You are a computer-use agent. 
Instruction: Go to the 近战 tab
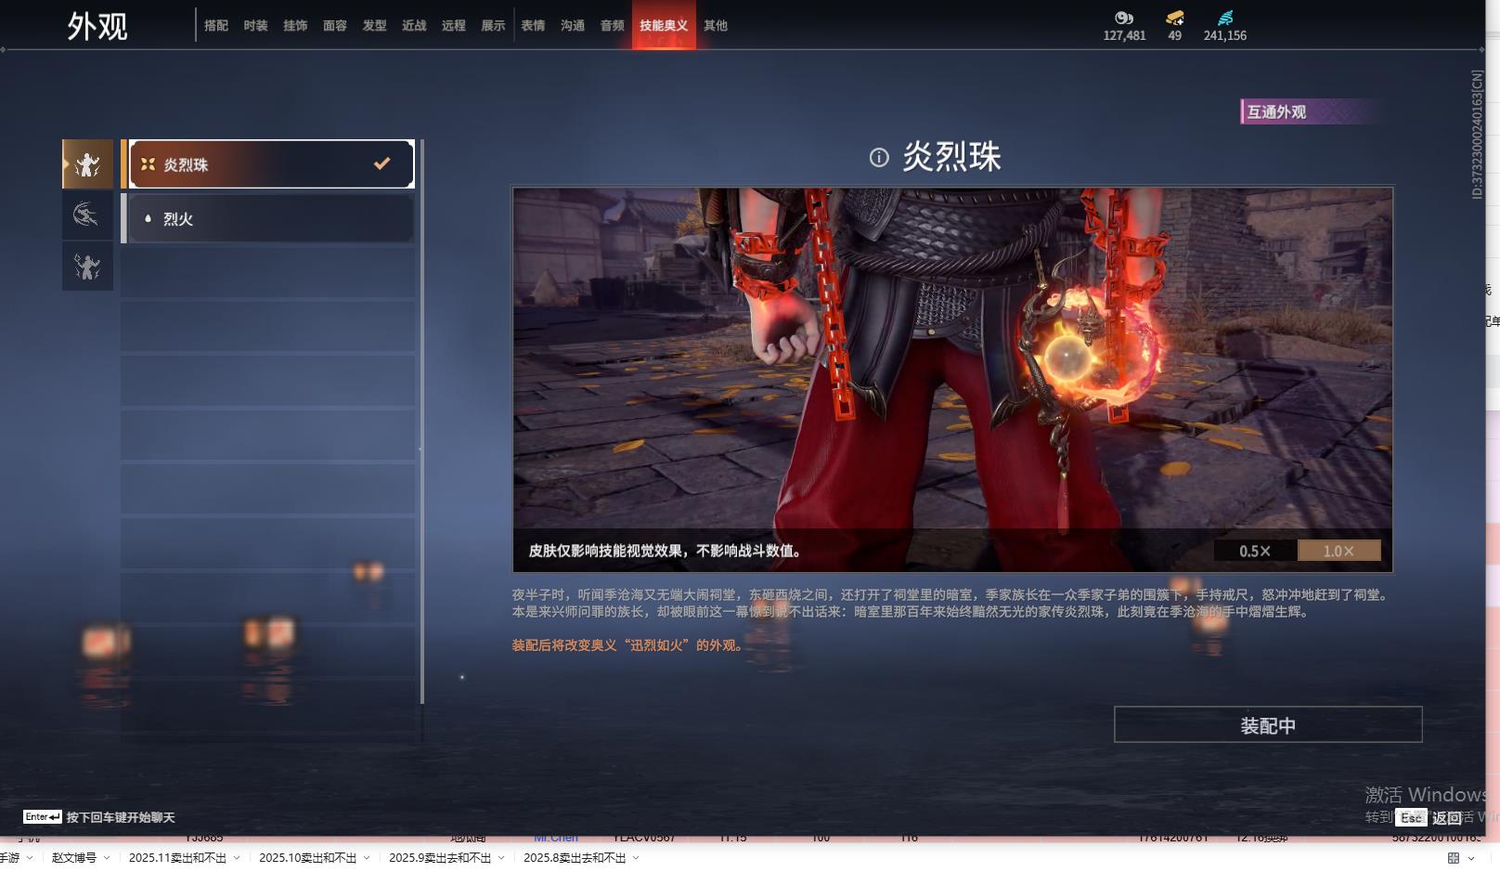(x=414, y=26)
